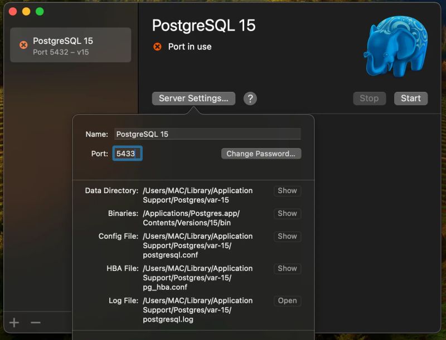Open the postgresql.log file
This screenshot has height=340, width=446.
(x=287, y=300)
